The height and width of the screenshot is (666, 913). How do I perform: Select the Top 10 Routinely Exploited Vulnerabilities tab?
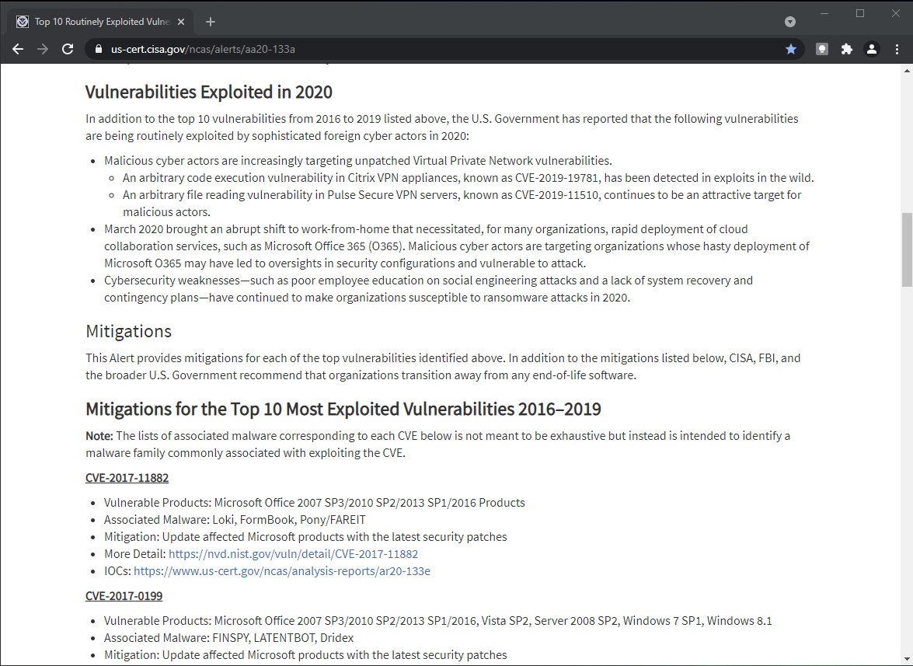[x=101, y=22]
